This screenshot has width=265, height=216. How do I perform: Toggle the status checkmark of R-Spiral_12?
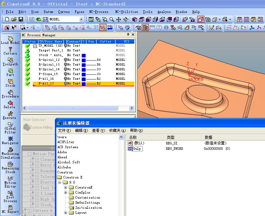(x=27, y=60)
